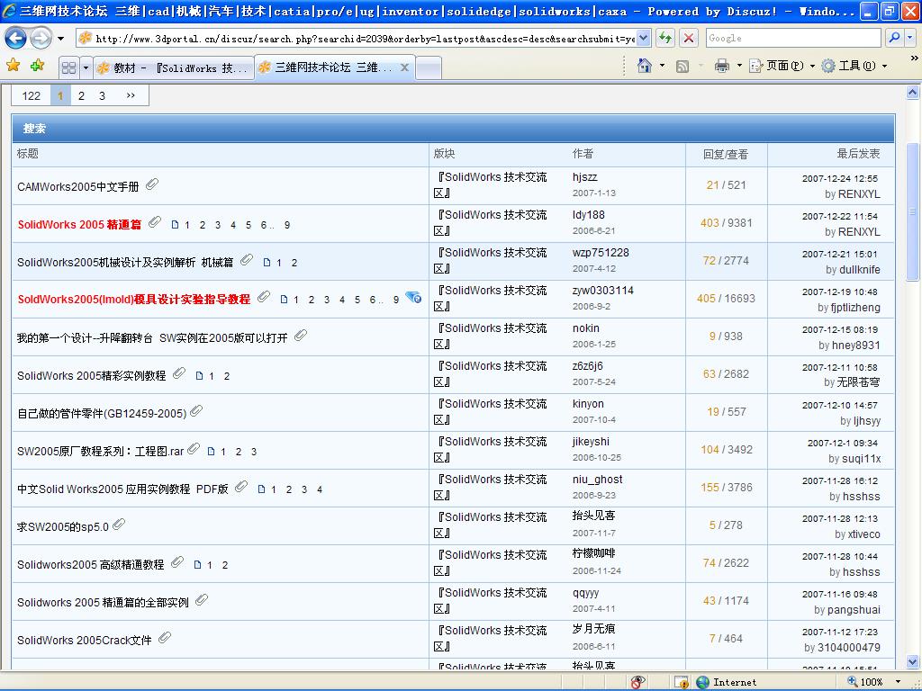Open thread SoldWorks2005(Imold)模具设计实验指导教程
The image size is (922, 691).
pyautogui.click(x=134, y=299)
